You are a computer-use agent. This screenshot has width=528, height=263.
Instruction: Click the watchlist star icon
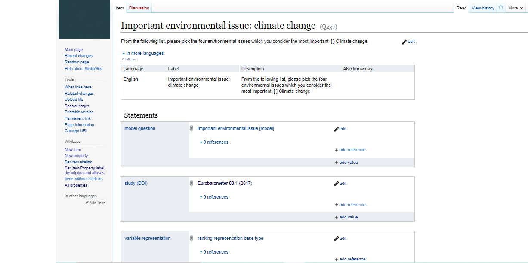(x=501, y=8)
